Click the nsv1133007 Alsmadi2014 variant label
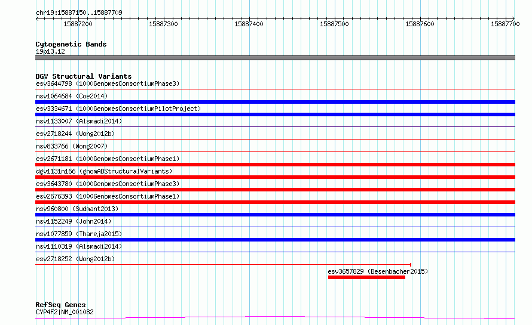This screenshot has height=325, width=532. [x=79, y=121]
